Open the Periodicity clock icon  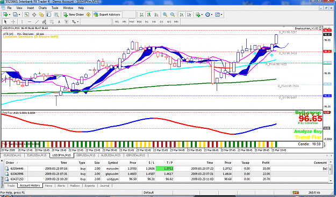pos(208,14)
